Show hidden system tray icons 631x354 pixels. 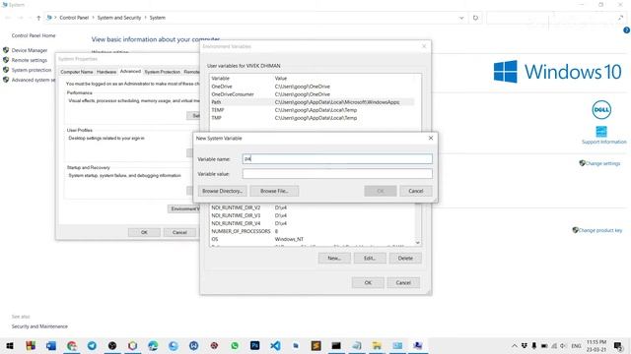515,345
